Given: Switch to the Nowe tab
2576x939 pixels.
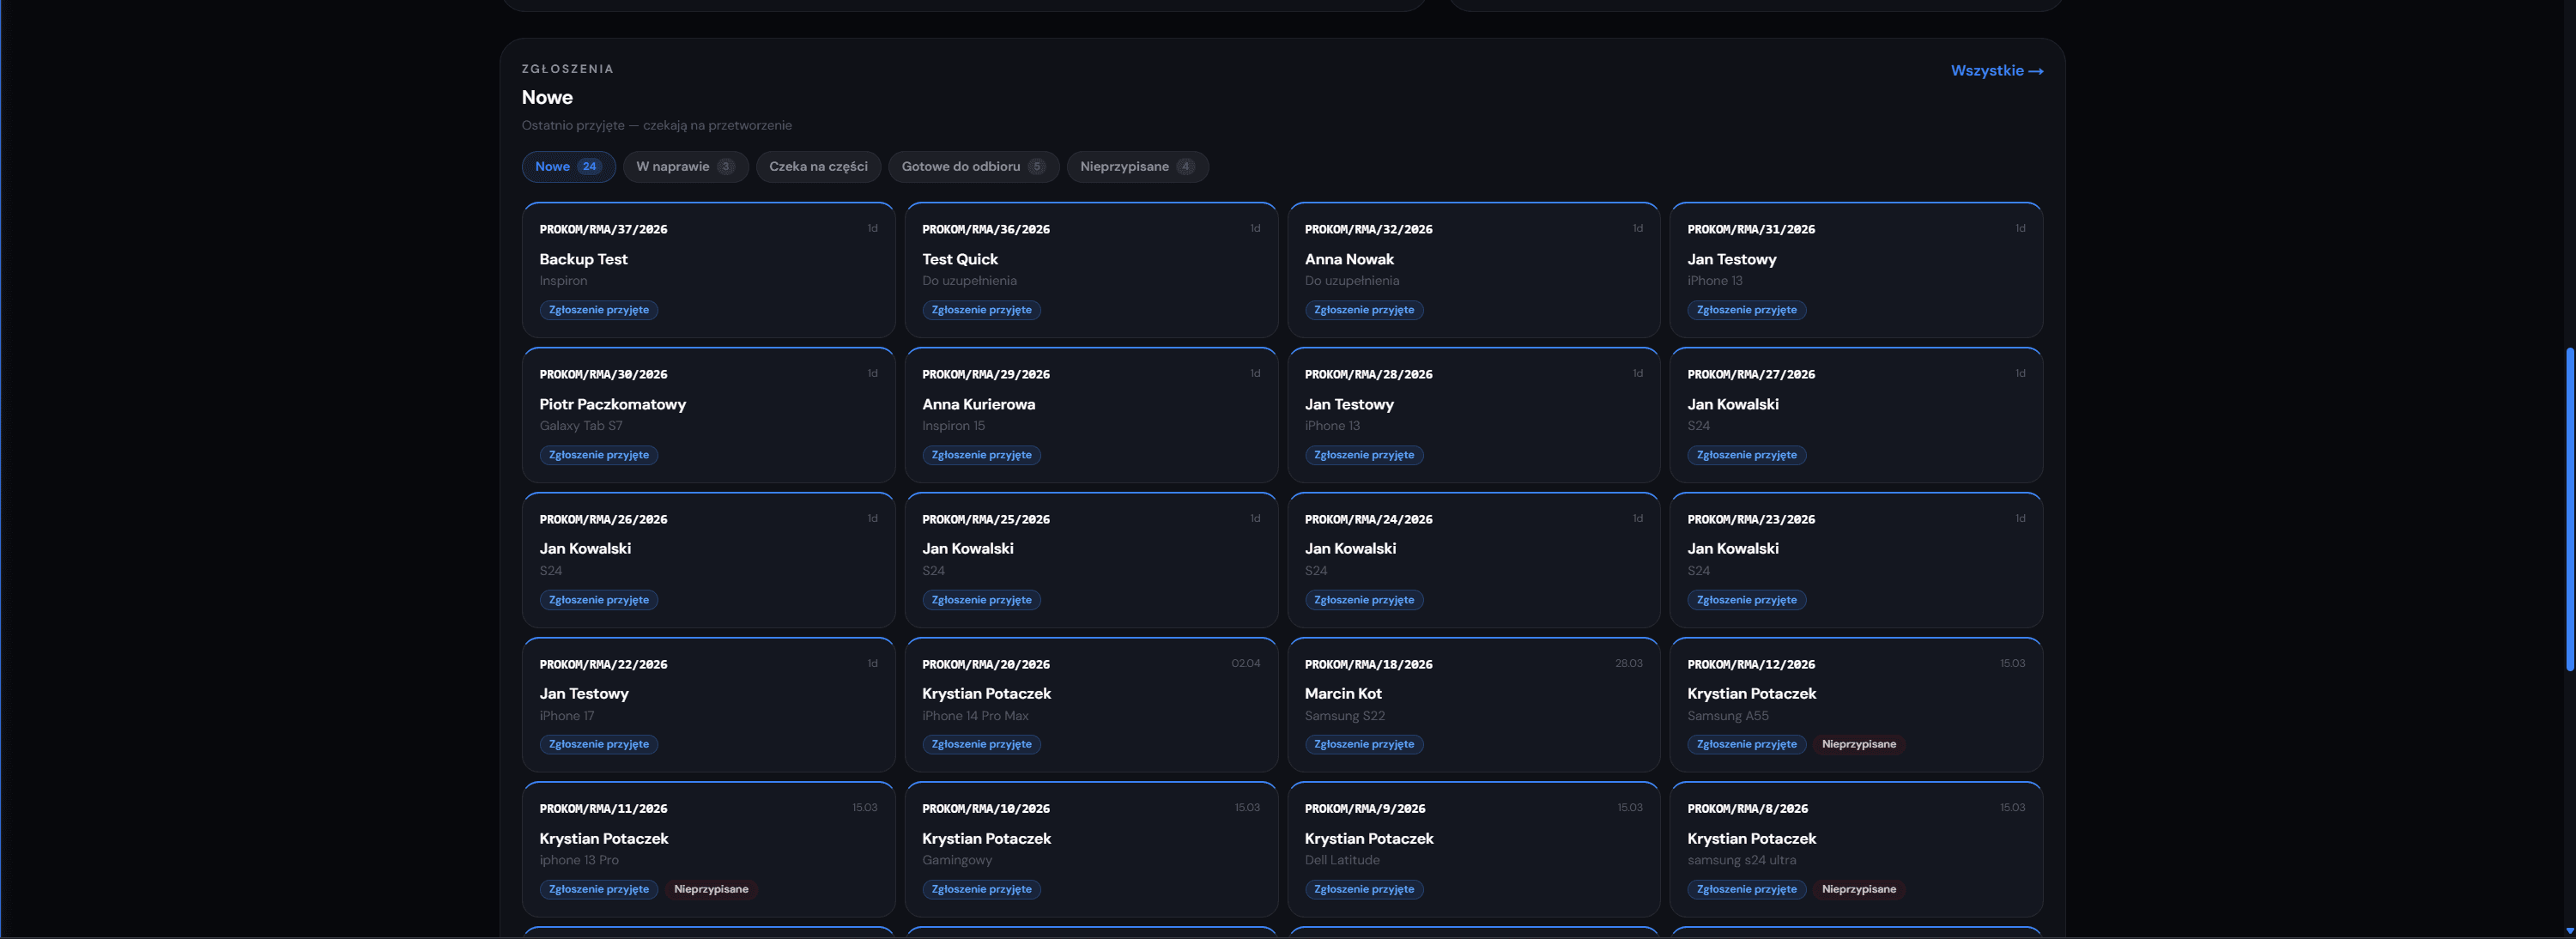Looking at the screenshot, I should pyautogui.click(x=568, y=167).
